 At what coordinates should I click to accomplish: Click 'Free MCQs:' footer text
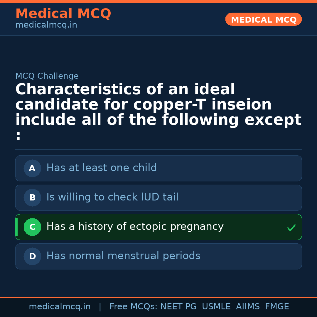(133, 307)
